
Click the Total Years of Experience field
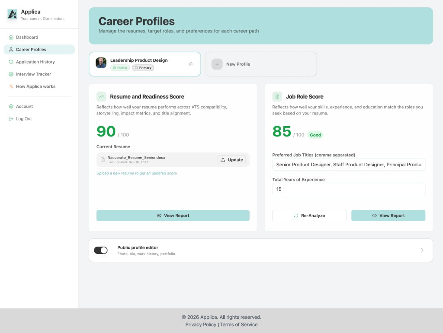click(x=349, y=189)
